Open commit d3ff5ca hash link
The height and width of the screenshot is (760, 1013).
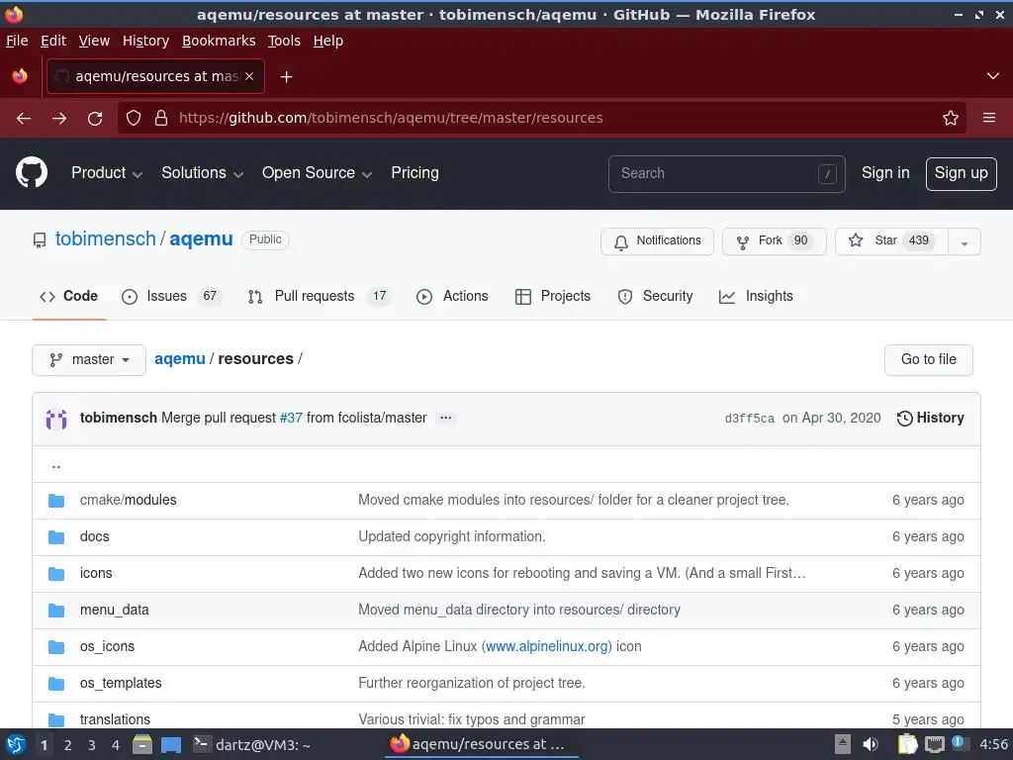click(750, 419)
